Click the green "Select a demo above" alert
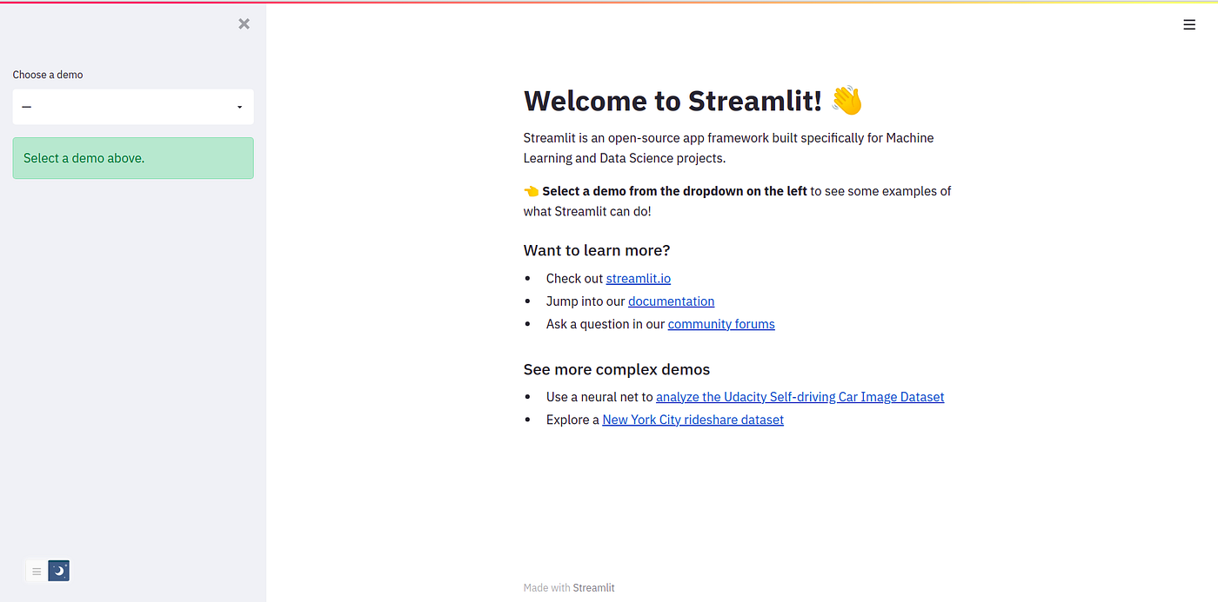The image size is (1218, 602). tap(132, 157)
